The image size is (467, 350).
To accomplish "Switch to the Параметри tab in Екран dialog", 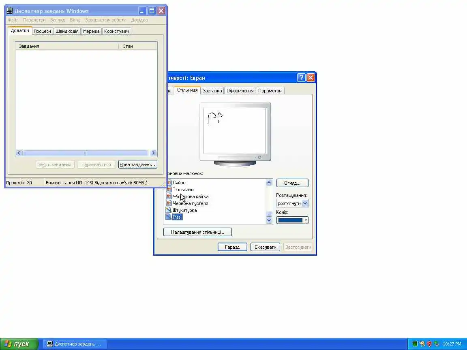I will 270,91.
